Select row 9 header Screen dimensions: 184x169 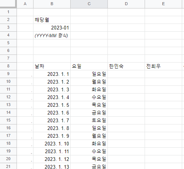click(x=8, y=74)
